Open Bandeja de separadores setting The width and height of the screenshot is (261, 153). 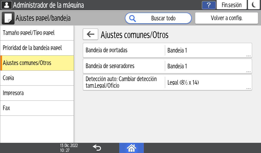(x=167, y=66)
